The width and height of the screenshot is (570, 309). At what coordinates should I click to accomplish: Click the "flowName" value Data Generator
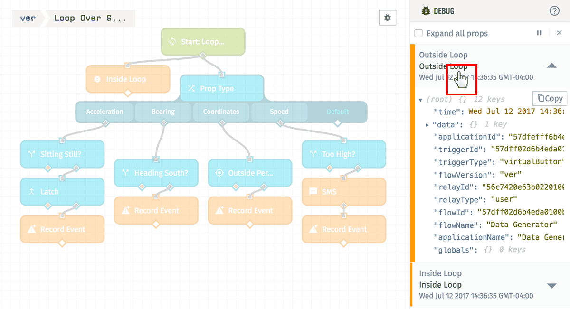pyautogui.click(x=521, y=225)
